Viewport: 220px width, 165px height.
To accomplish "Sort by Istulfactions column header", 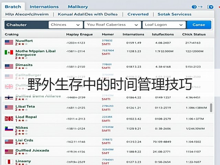I will pos(163,34).
